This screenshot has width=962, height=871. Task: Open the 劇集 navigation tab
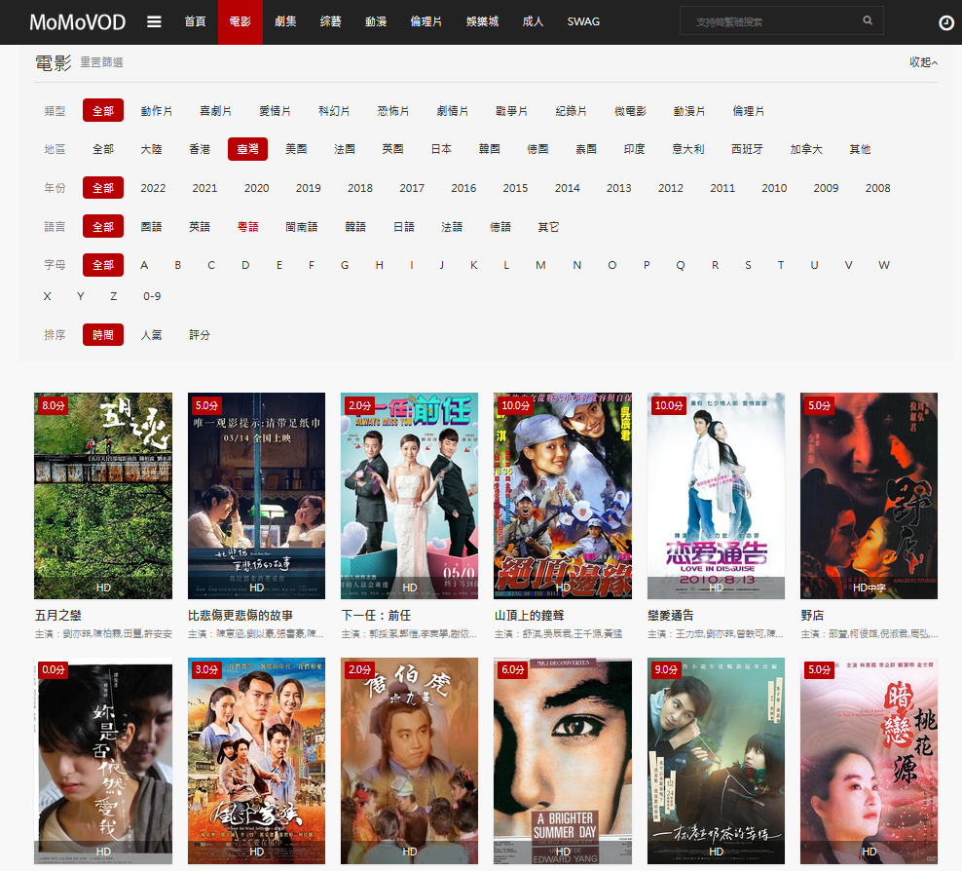(285, 21)
